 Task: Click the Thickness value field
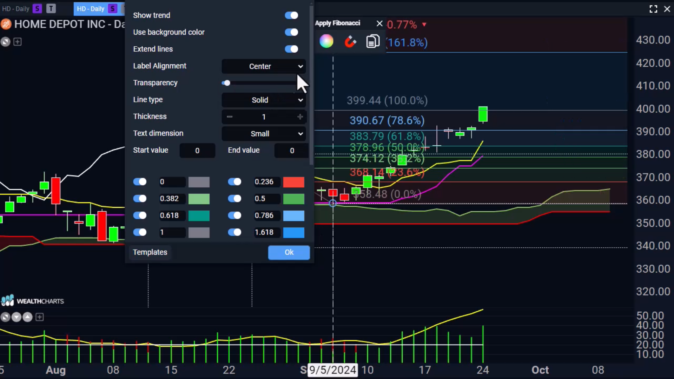pos(264,117)
